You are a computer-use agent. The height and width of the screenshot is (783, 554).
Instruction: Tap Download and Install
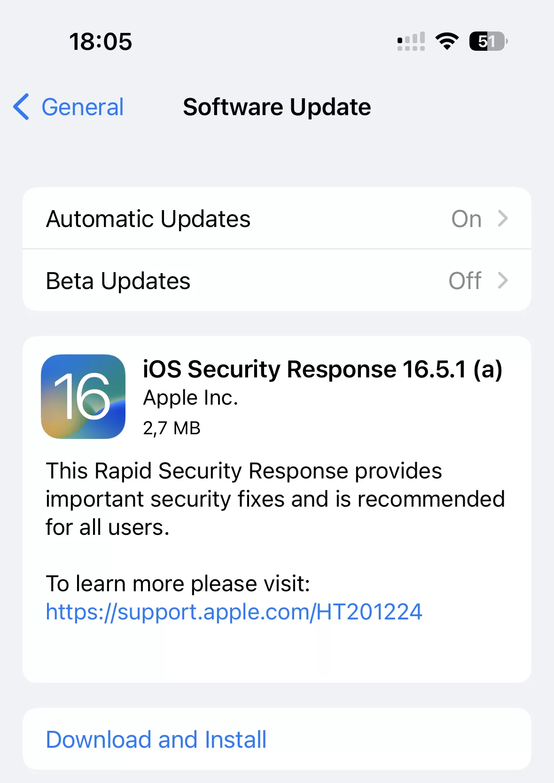(x=156, y=739)
